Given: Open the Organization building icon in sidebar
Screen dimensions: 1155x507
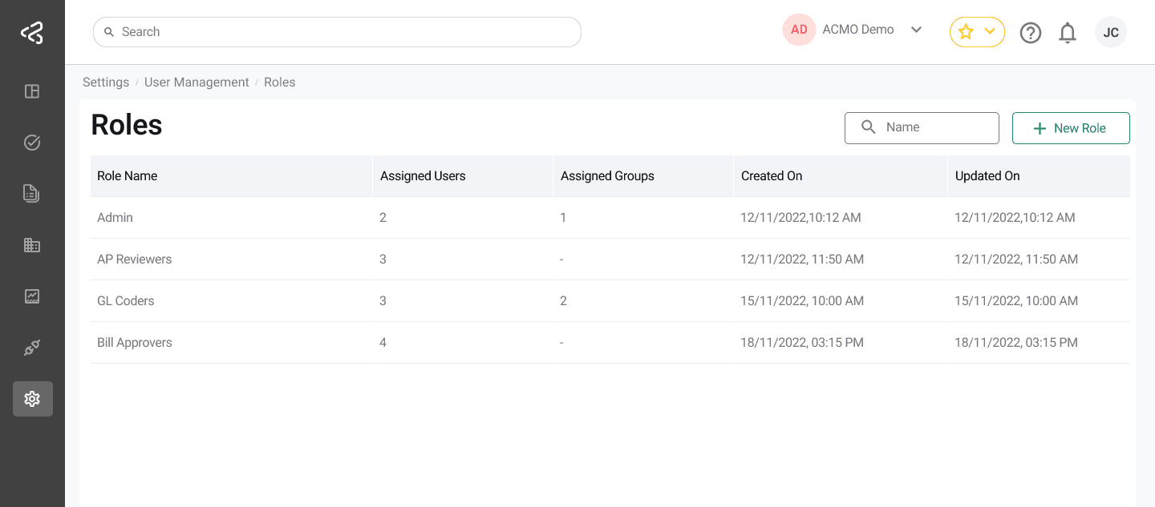Looking at the screenshot, I should point(32,244).
